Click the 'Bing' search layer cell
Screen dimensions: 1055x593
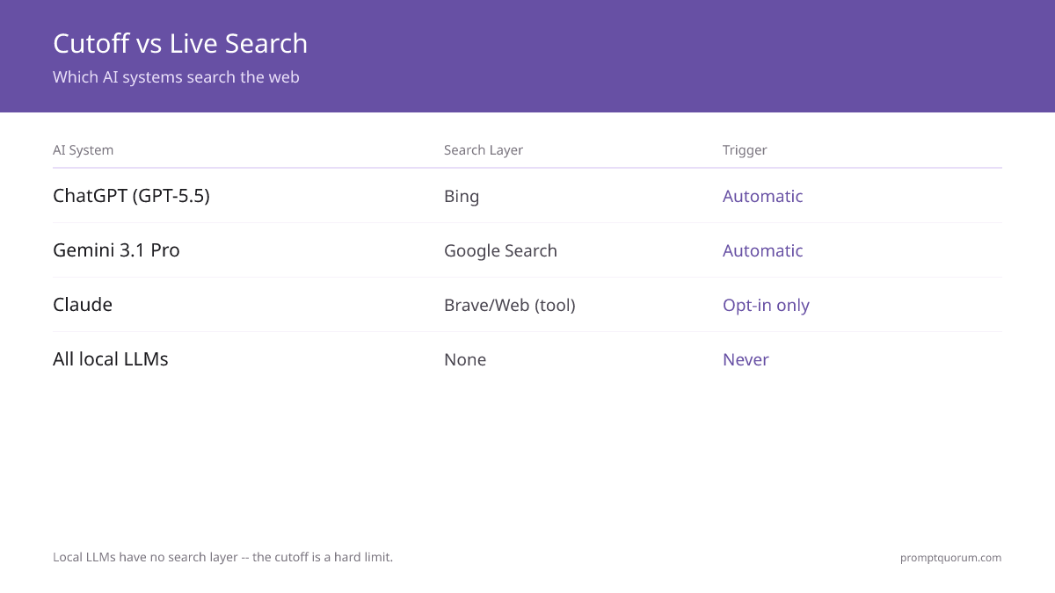462,196
